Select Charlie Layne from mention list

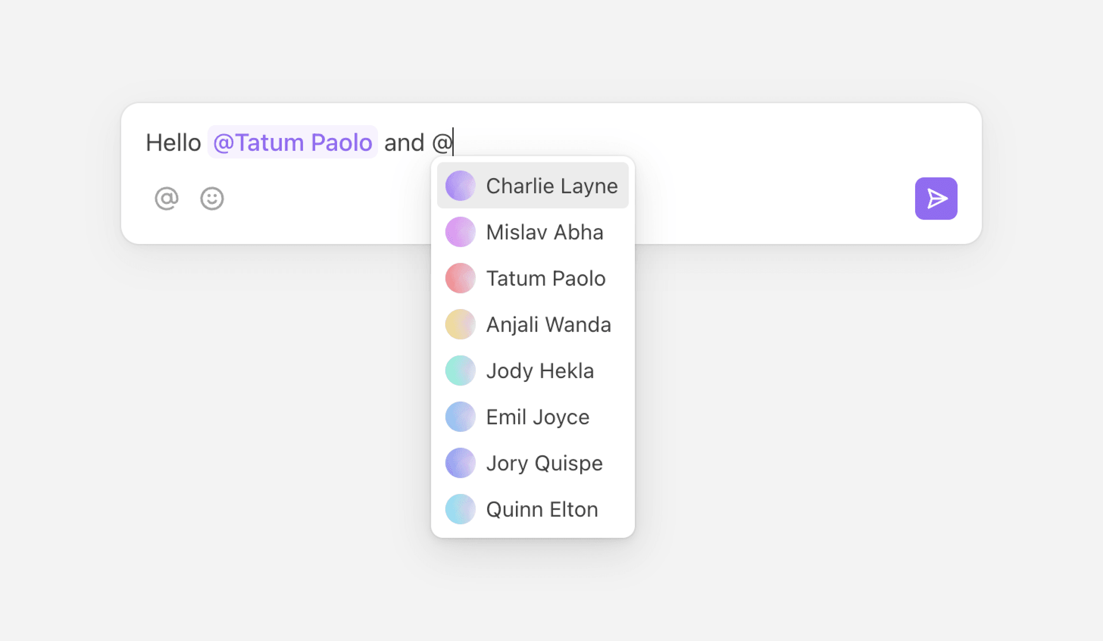(x=551, y=186)
